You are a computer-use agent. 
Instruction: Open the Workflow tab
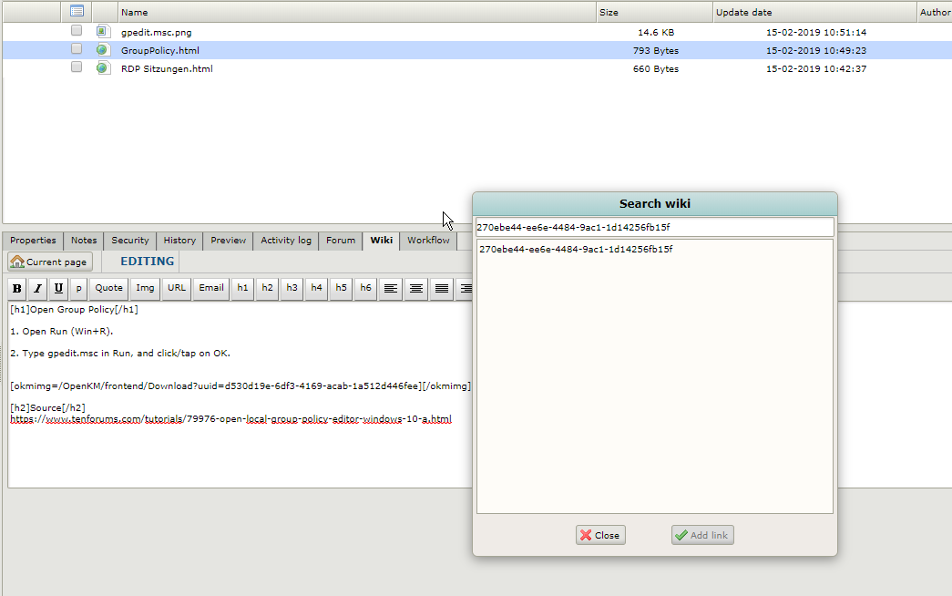(x=428, y=241)
